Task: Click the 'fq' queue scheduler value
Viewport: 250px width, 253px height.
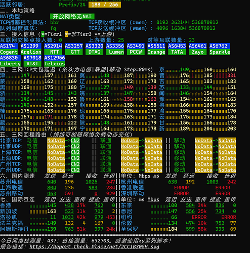Action: (53, 28)
